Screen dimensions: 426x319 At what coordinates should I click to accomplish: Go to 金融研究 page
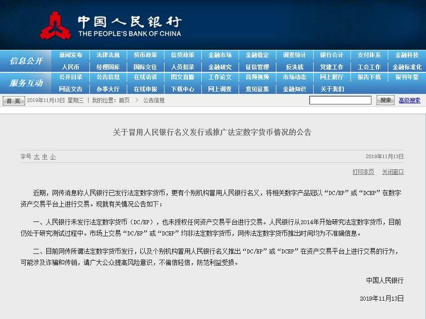(x=220, y=67)
